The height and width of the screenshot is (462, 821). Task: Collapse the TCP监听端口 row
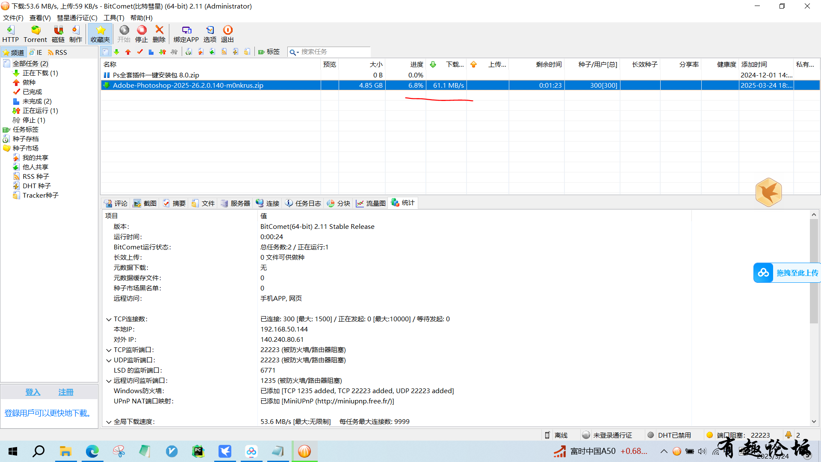coord(109,350)
